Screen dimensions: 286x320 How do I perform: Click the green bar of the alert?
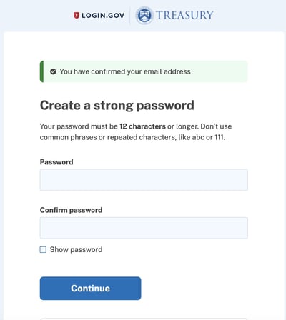41,71
